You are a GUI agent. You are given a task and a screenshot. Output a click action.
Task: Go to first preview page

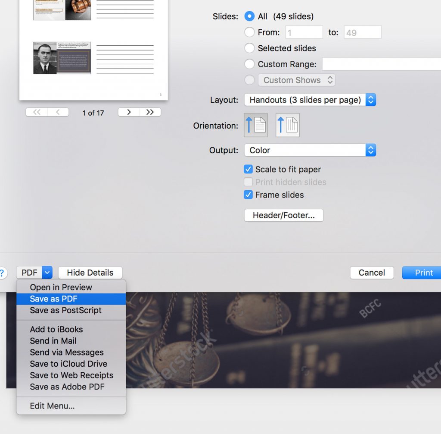37,112
